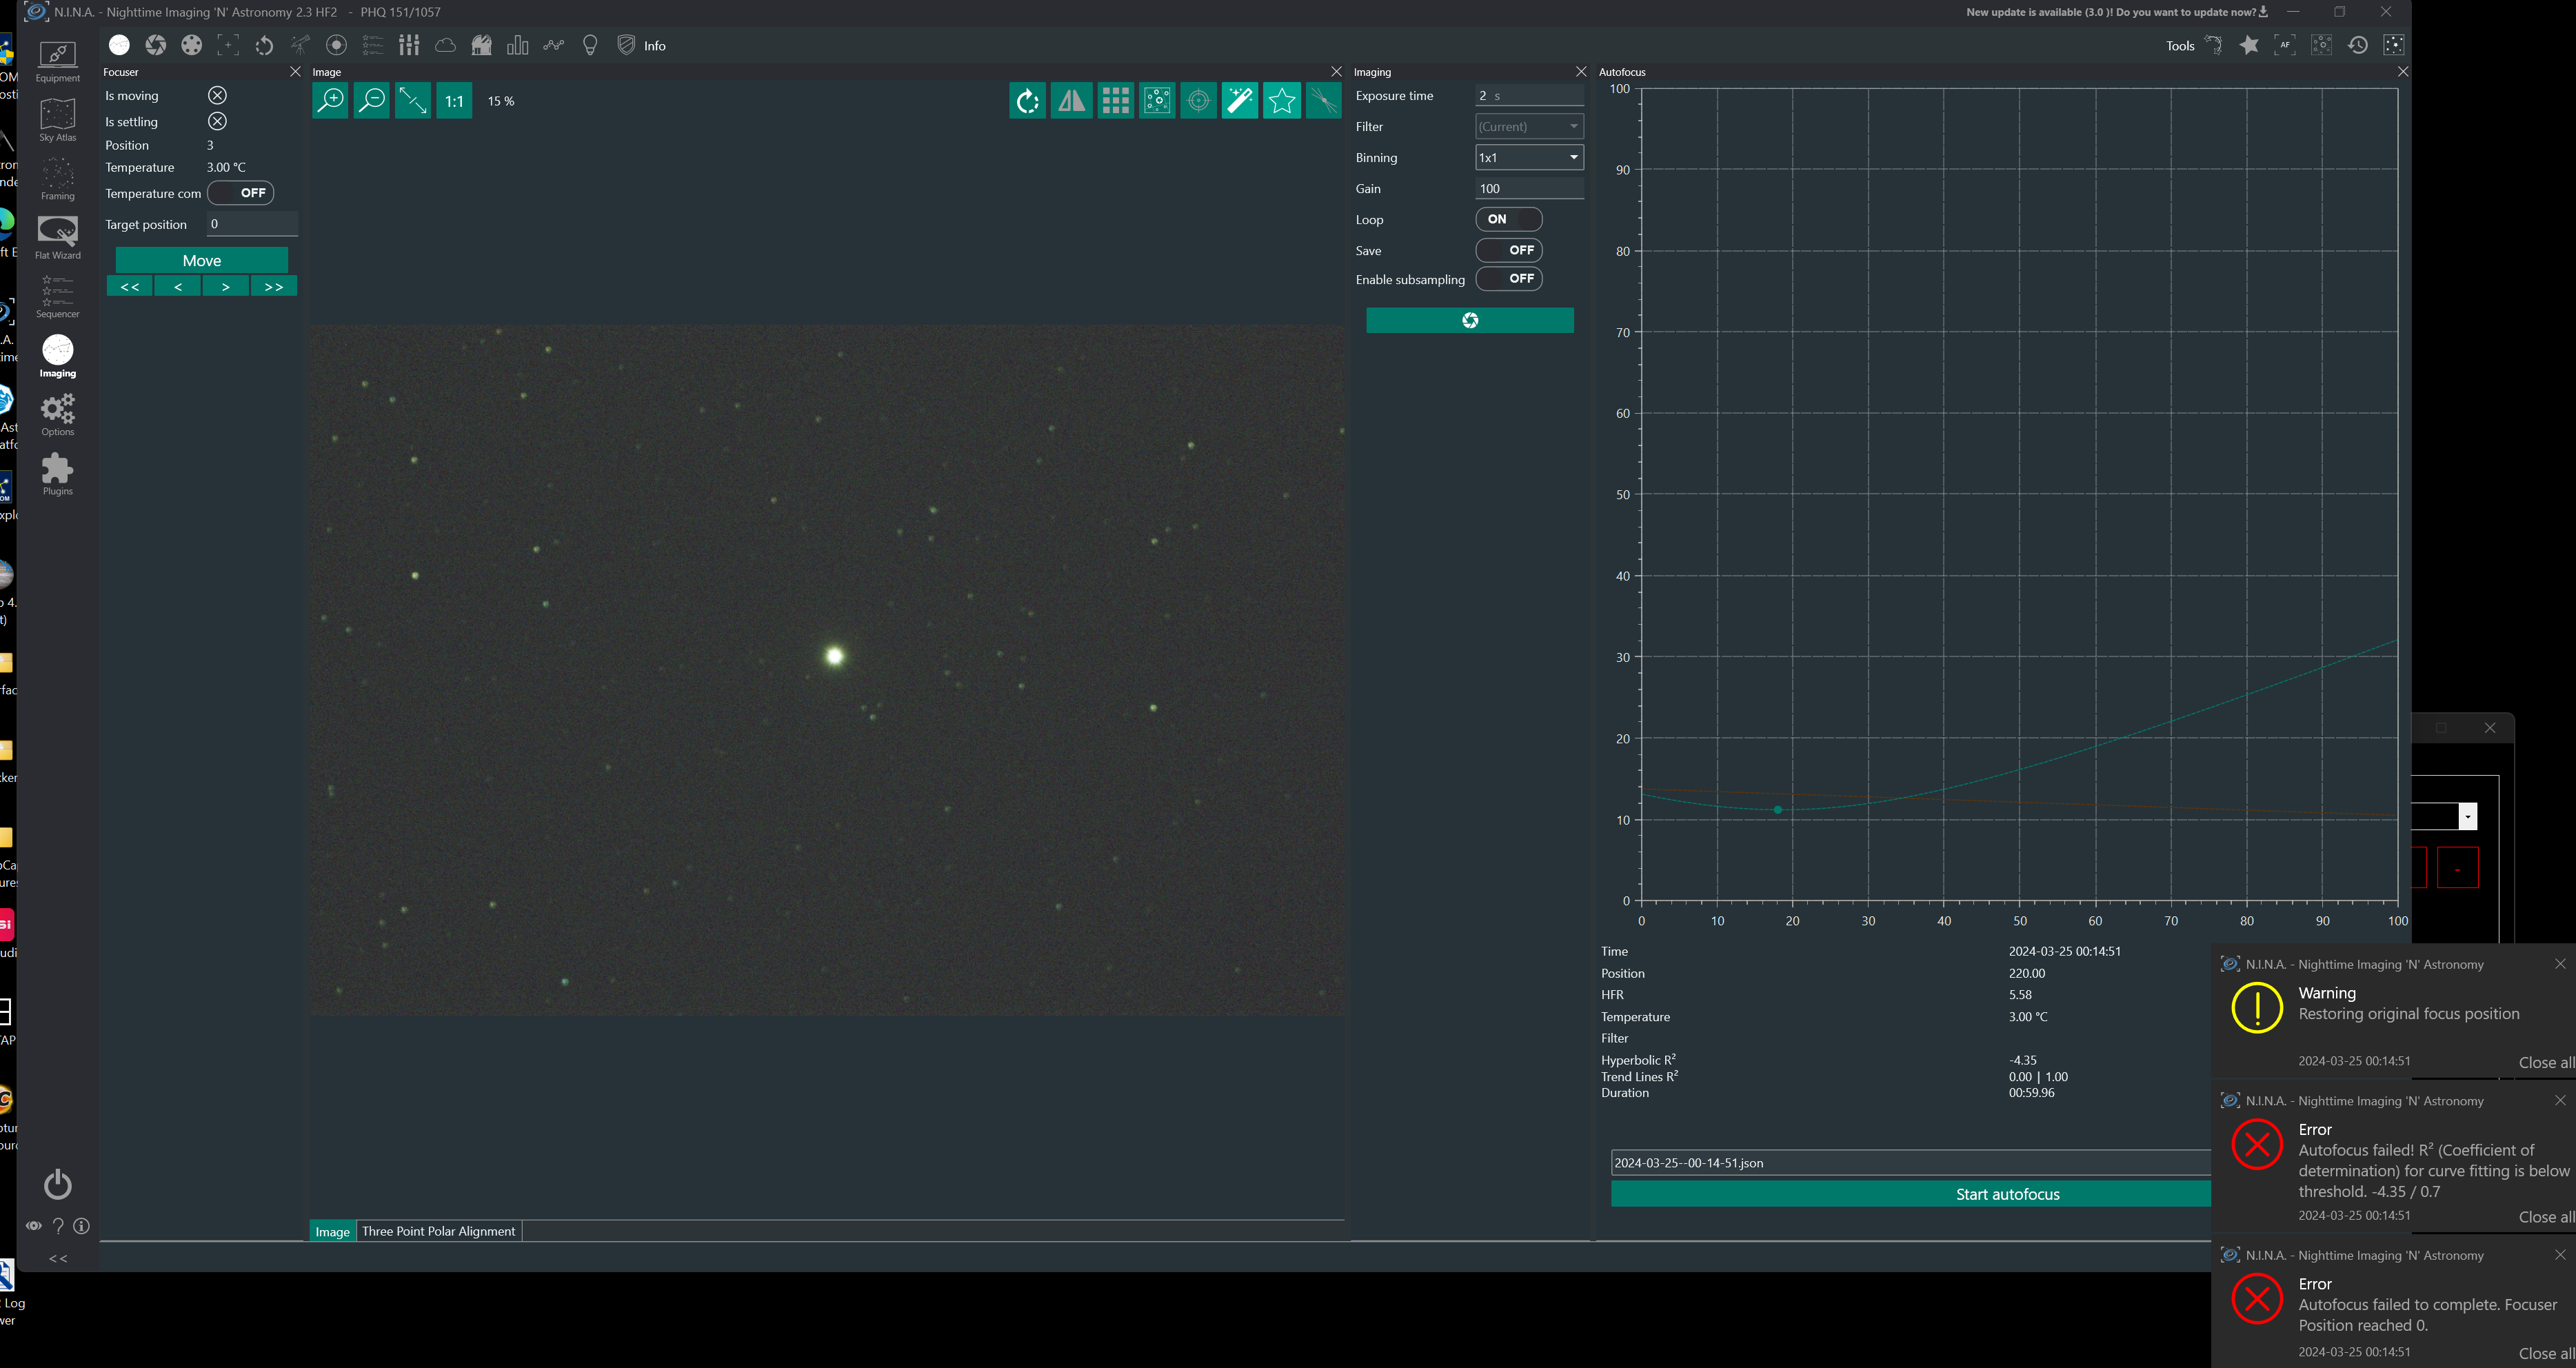Viewport: 2576px width, 1368px height.
Task: Toggle the star detection star icon
Action: pos(1281,101)
